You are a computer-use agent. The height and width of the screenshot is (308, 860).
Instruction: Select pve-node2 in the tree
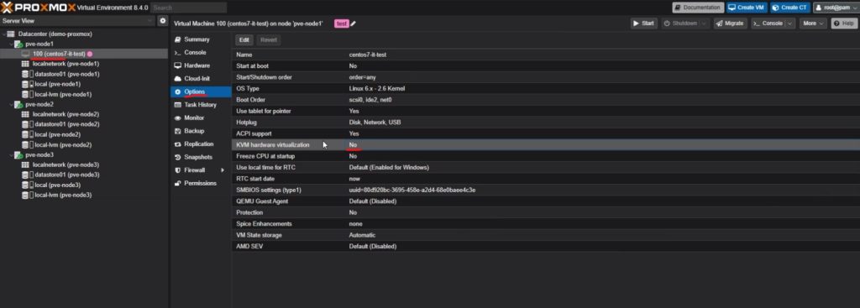pyautogui.click(x=39, y=105)
